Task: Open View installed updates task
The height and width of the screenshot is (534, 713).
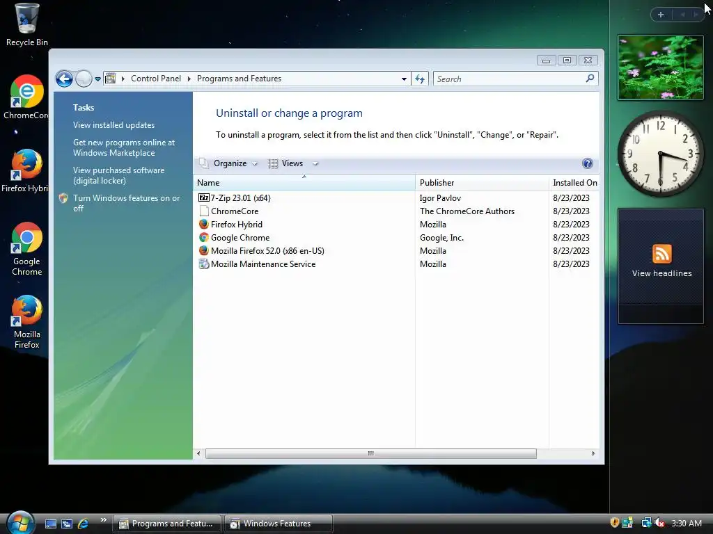Action: click(x=113, y=125)
